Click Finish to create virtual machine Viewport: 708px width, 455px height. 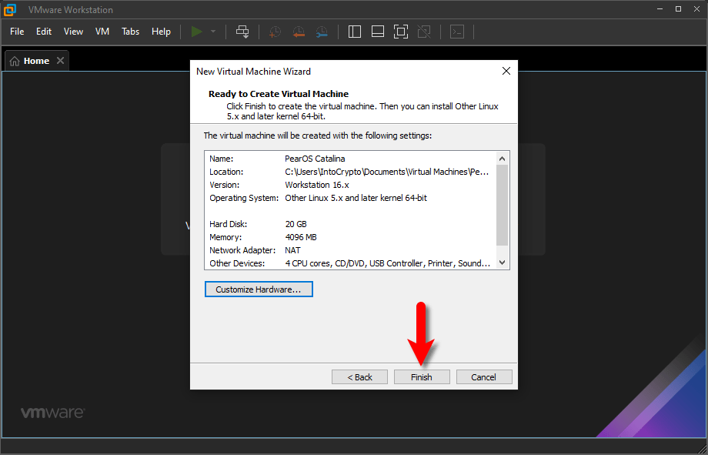[x=422, y=376]
